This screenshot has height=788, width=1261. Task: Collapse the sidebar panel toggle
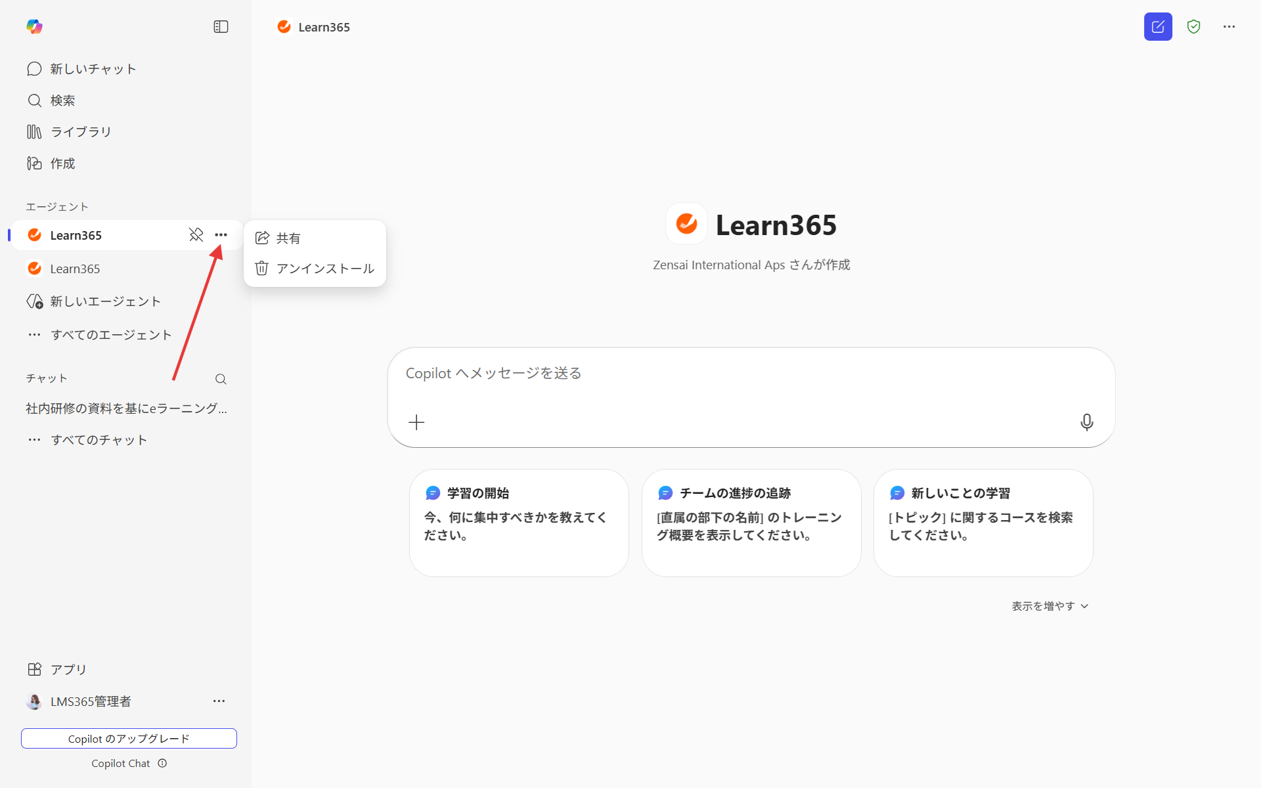point(221,27)
